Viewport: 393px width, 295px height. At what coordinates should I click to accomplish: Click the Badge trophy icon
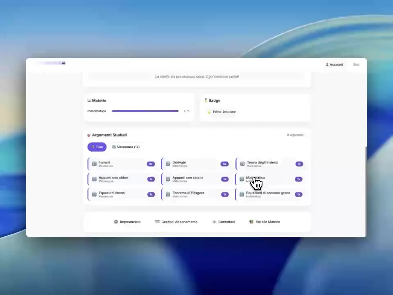[x=207, y=100]
